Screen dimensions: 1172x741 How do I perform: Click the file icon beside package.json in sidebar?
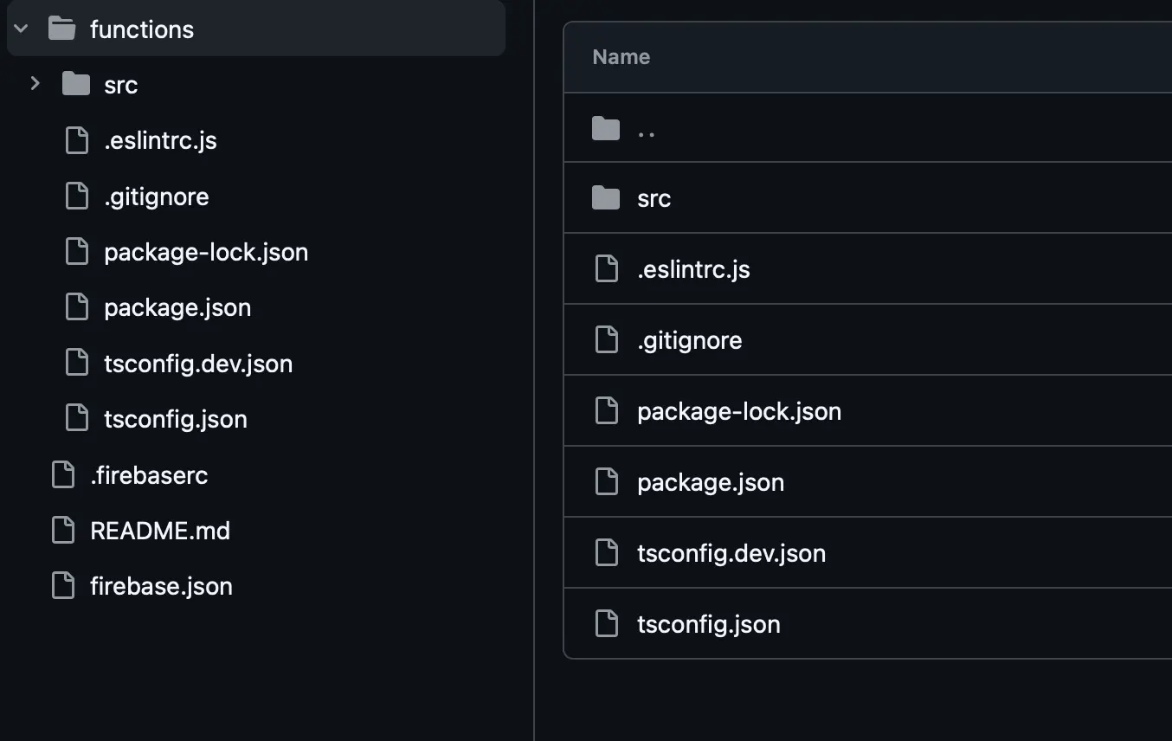tap(76, 306)
